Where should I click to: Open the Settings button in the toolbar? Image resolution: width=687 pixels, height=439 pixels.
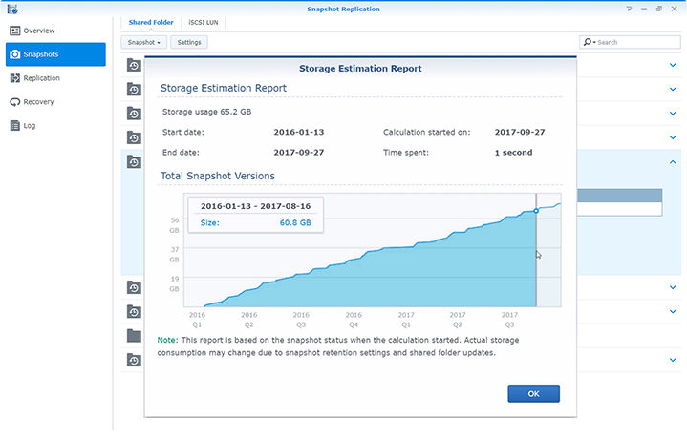(189, 43)
